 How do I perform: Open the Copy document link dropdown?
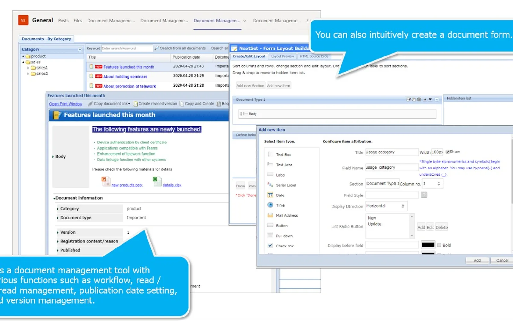[109, 104]
